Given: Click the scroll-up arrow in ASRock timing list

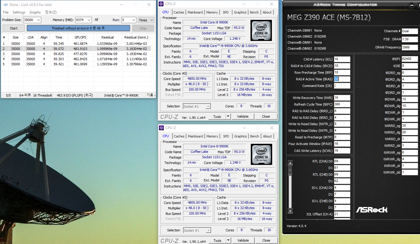Looking at the screenshot, I should pyautogui.click(x=290, y=163).
